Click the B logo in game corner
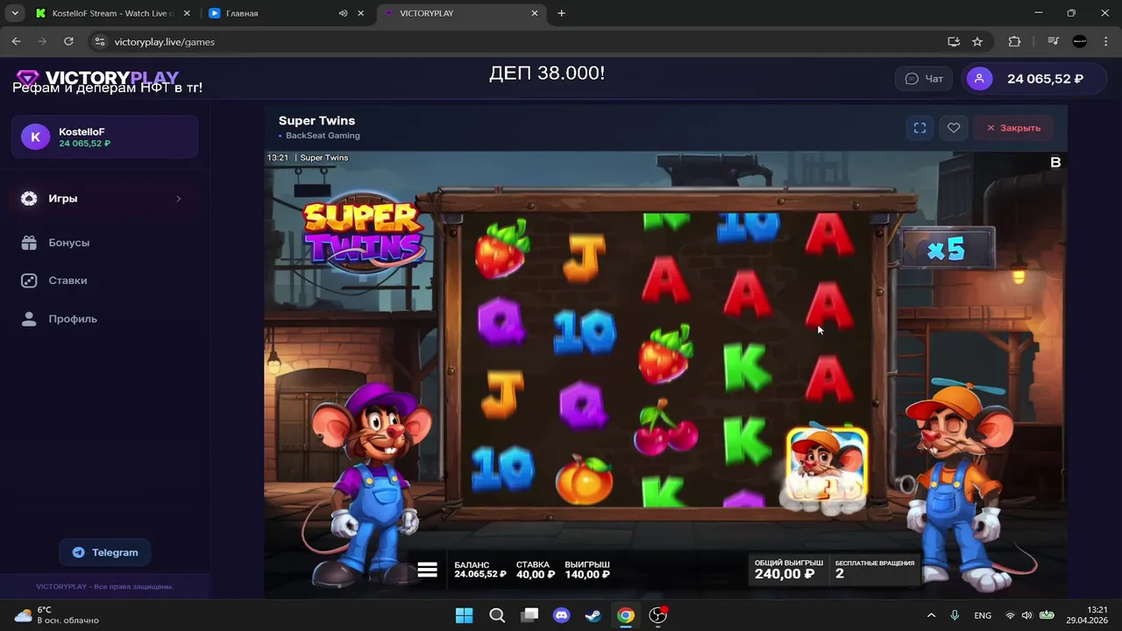This screenshot has width=1122, height=631. tap(1055, 162)
